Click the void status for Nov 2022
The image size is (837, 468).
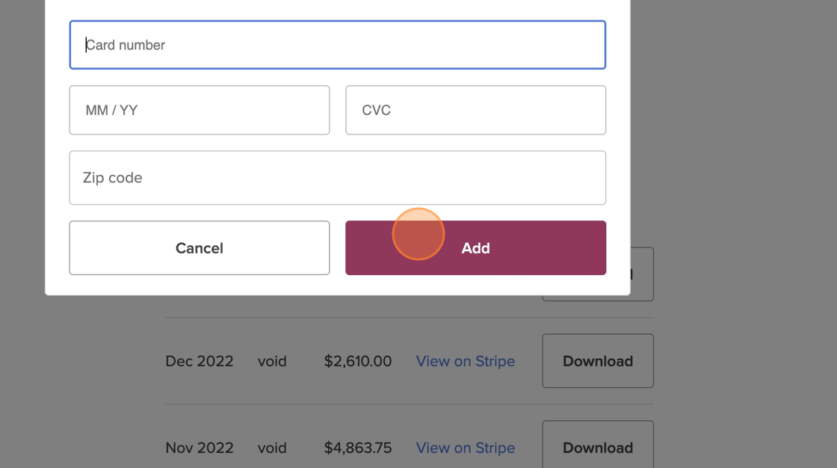pyautogui.click(x=272, y=448)
